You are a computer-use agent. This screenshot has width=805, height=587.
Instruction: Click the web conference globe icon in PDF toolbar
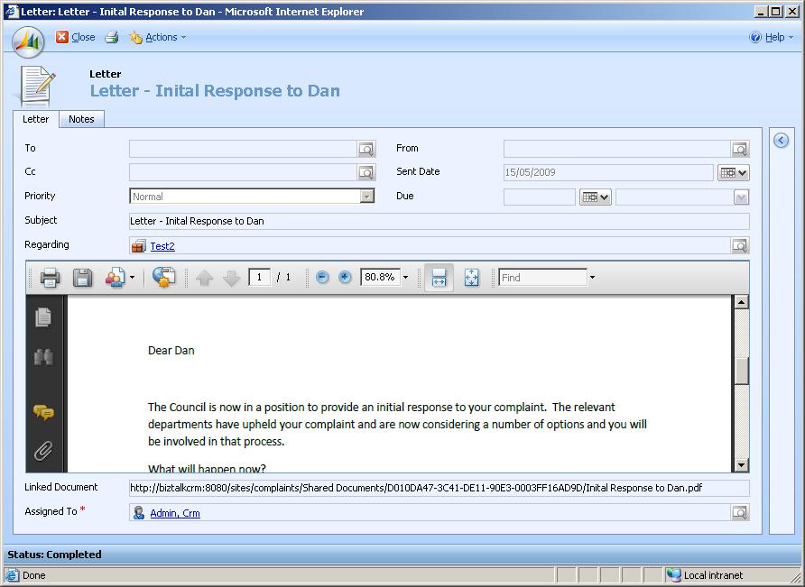point(164,278)
